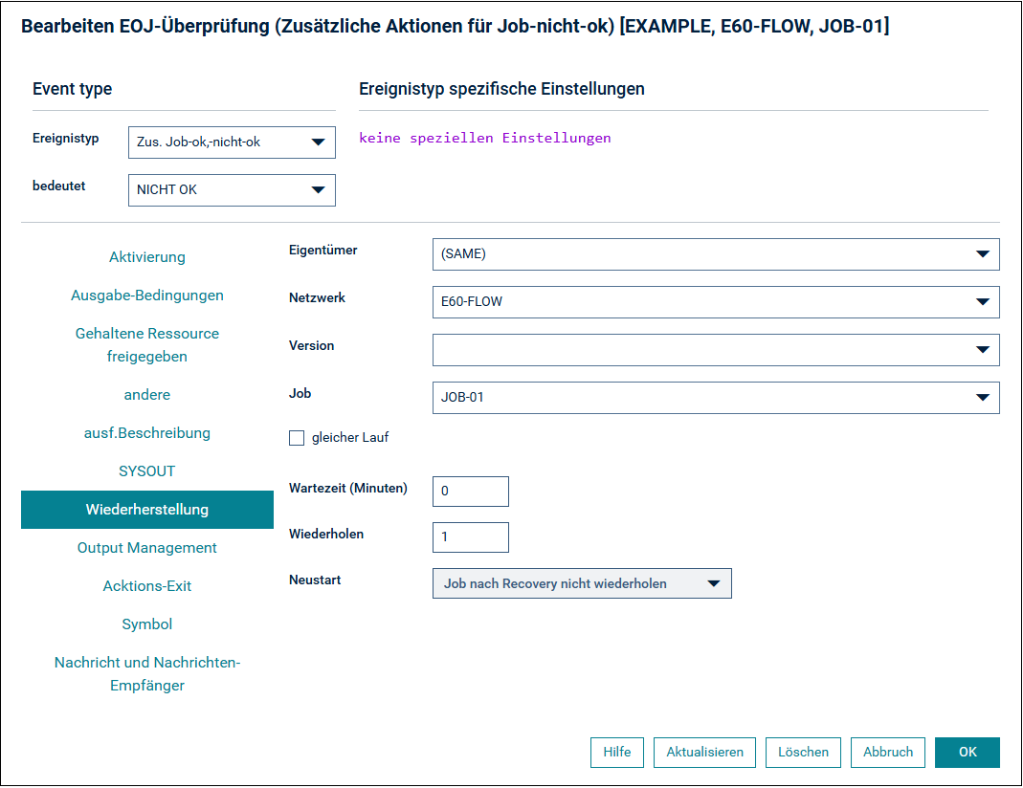Open the Ausgabe-Bedingungen tab
The width and height of the screenshot is (1023, 788).
147,295
